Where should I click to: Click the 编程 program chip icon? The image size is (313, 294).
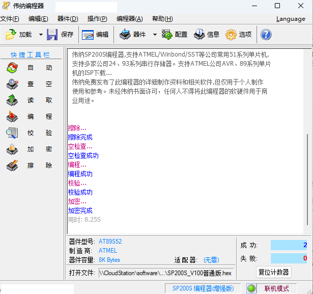pyautogui.click(x=12, y=117)
